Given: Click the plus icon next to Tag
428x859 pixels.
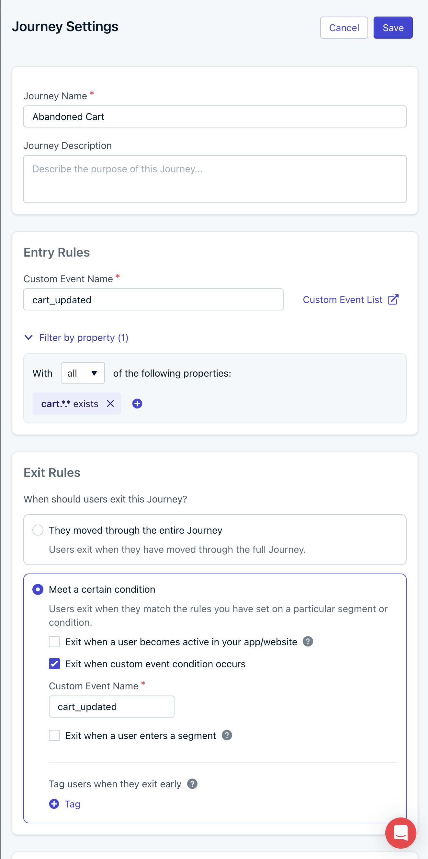Looking at the screenshot, I should coord(54,804).
